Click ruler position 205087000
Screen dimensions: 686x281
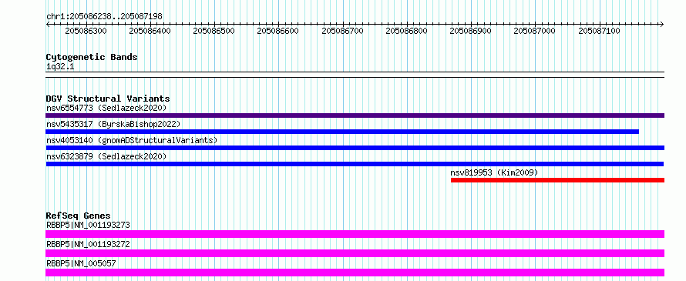(534, 31)
